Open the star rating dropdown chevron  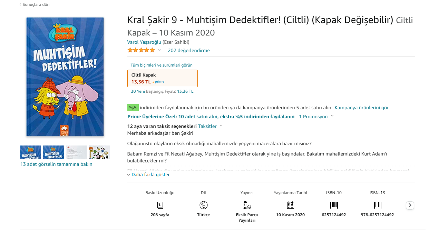pyautogui.click(x=159, y=50)
